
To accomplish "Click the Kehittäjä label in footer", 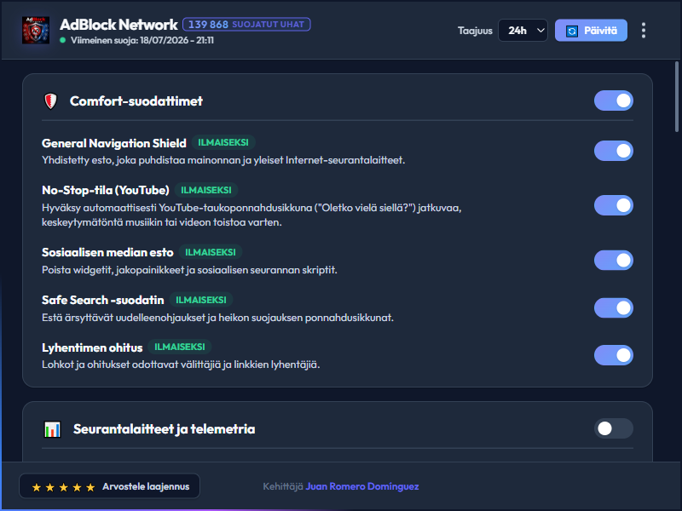I will click(x=283, y=486).
